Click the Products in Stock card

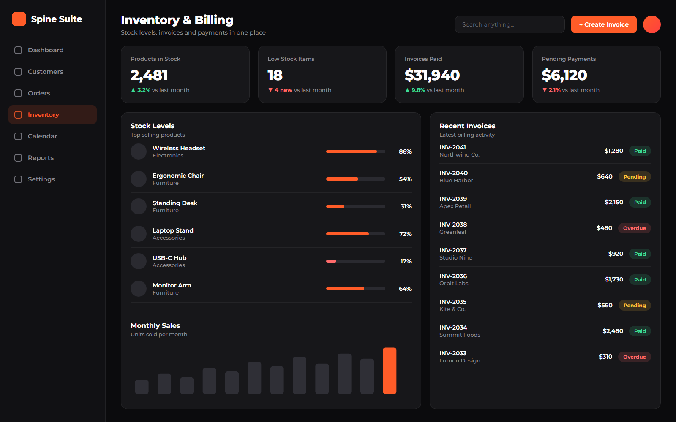[185, 74]
